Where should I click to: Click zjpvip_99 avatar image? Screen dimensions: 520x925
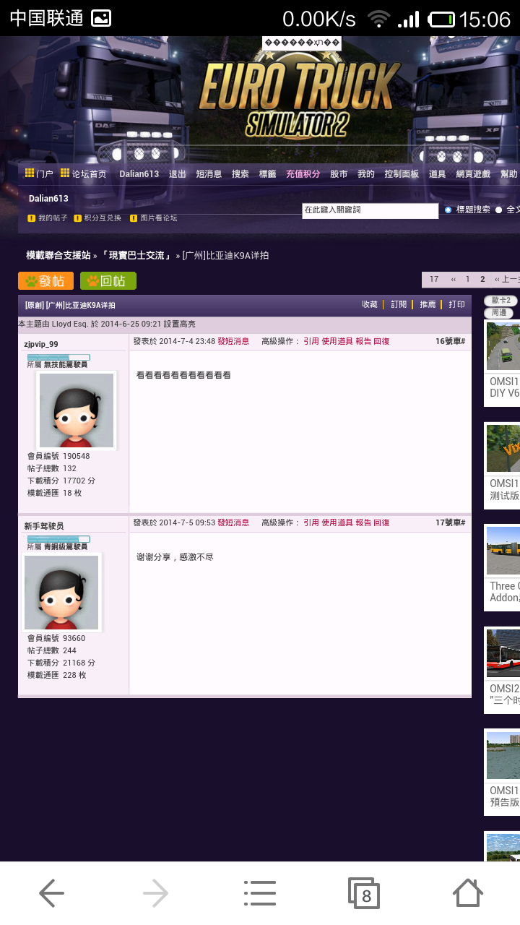[77, 410]
